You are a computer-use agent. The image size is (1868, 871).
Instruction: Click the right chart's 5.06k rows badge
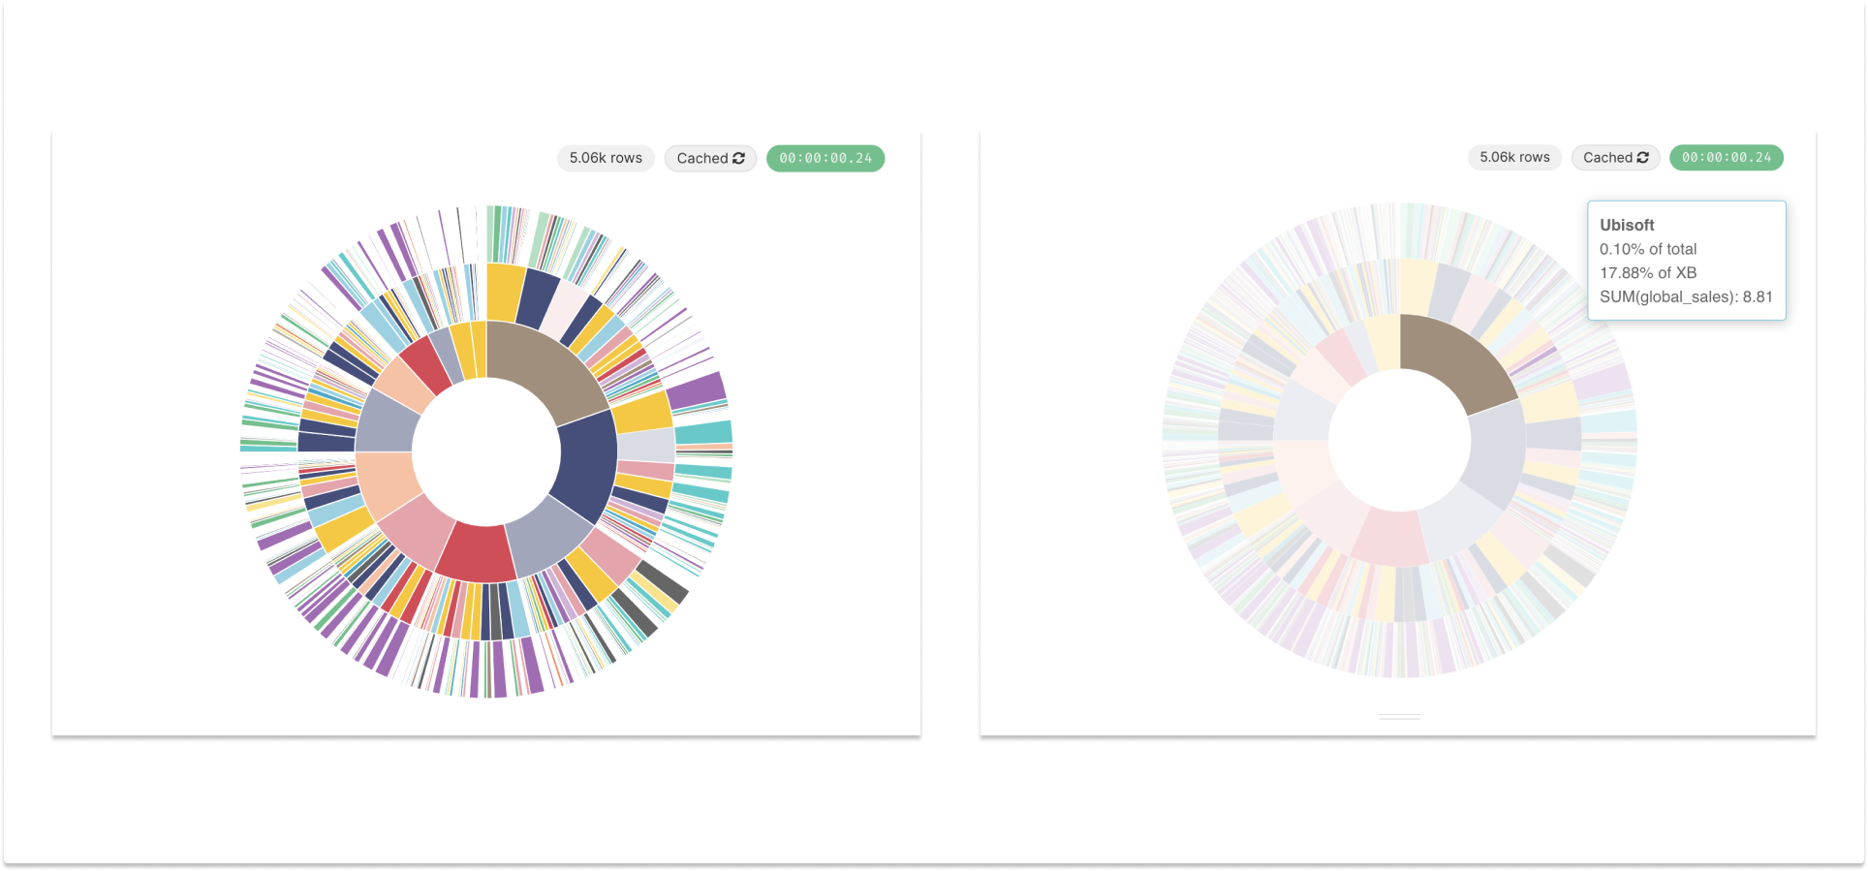[x=1514, y=157]
